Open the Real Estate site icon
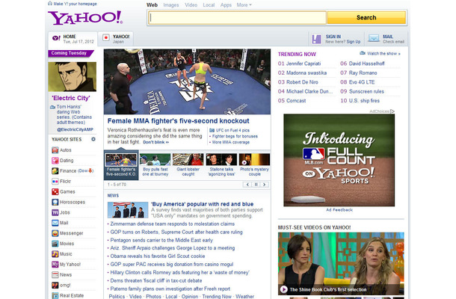 [x=55, y=295]
